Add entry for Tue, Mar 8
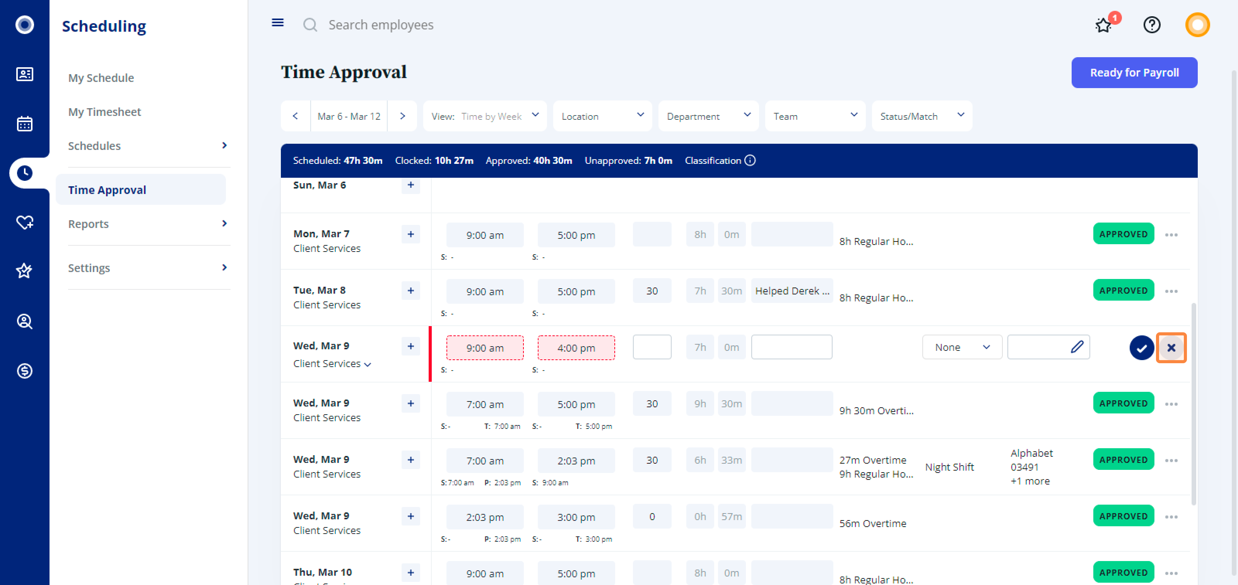The image size is (1238, 585). 410,290
